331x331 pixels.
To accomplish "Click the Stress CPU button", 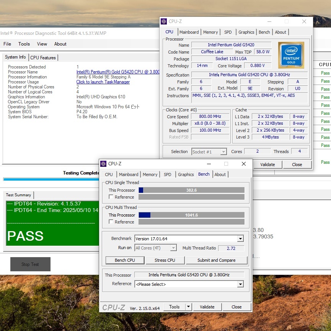I will coord(165,260).
